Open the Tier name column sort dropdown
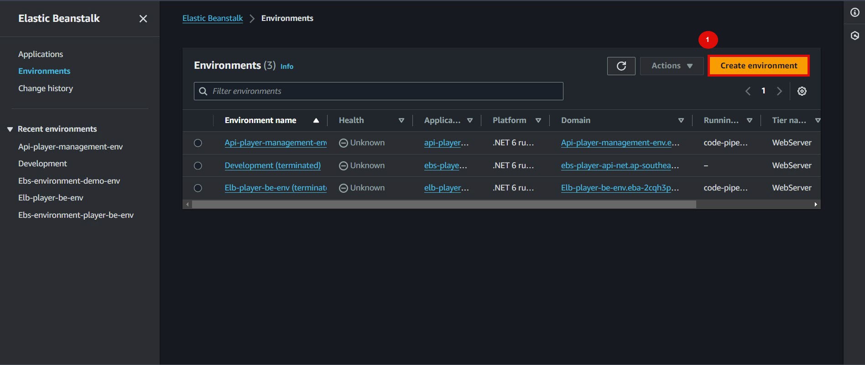This screenshot has width=865, height=365. (818, 120)
